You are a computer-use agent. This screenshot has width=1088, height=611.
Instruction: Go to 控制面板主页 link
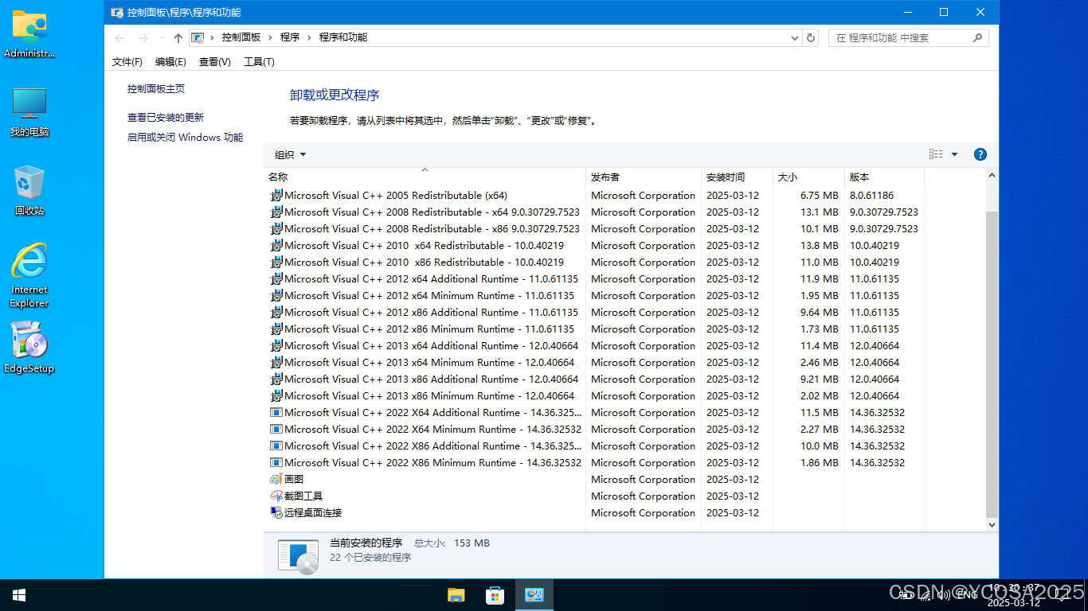click(156, 88)
